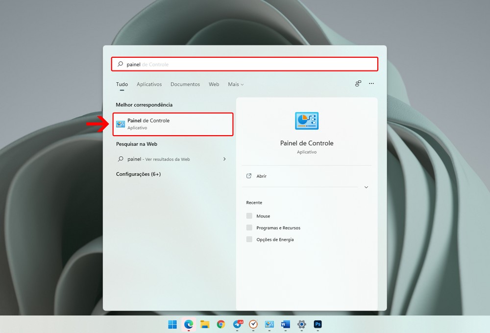The image size is (490, 333).
Task: Switch to the Documentos tab
Action: coord(185,84)
